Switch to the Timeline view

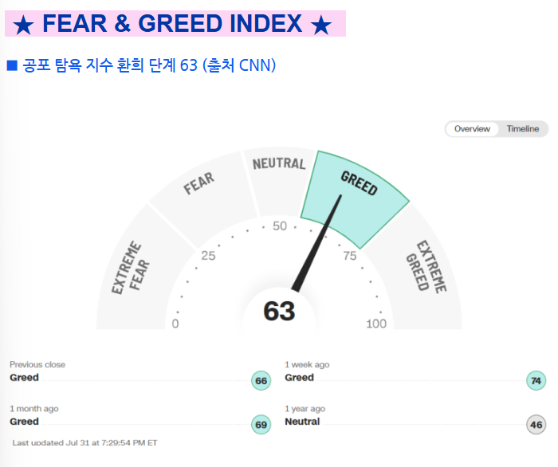coord(522,129)
